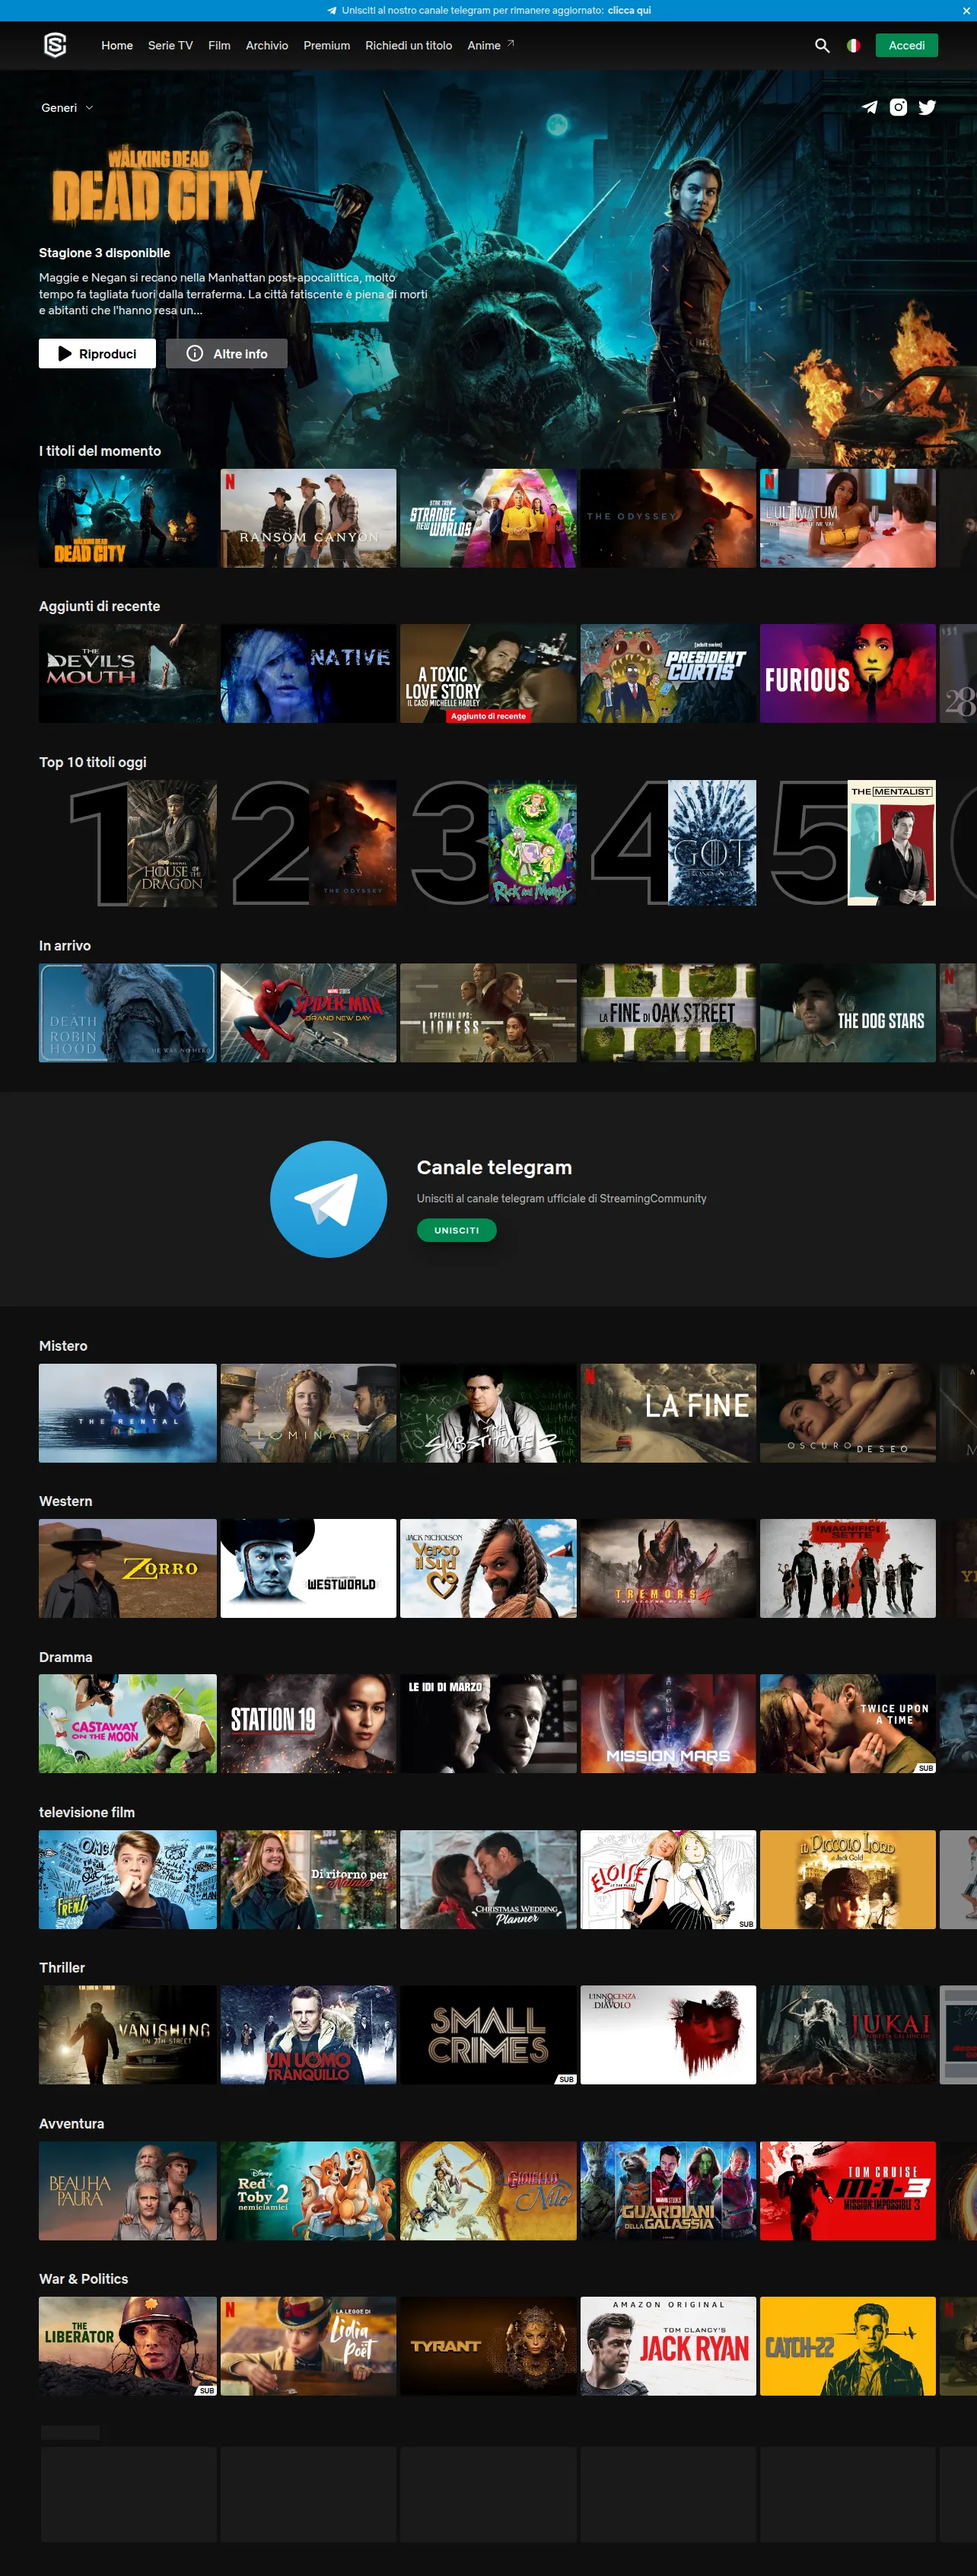Screen dimensions: 977x2576
Task: Open A Toxic Love Story thumbnail
Action: click(488, 673)
